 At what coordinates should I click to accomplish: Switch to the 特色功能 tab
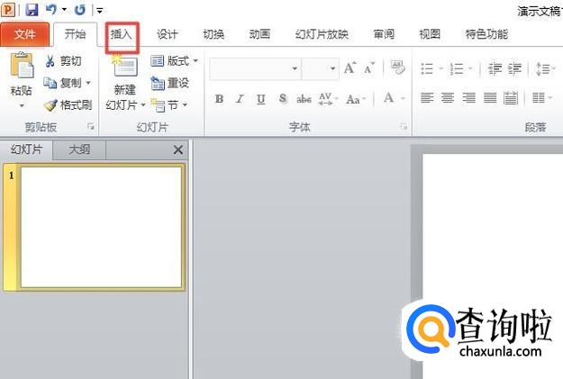coord(486,34)
